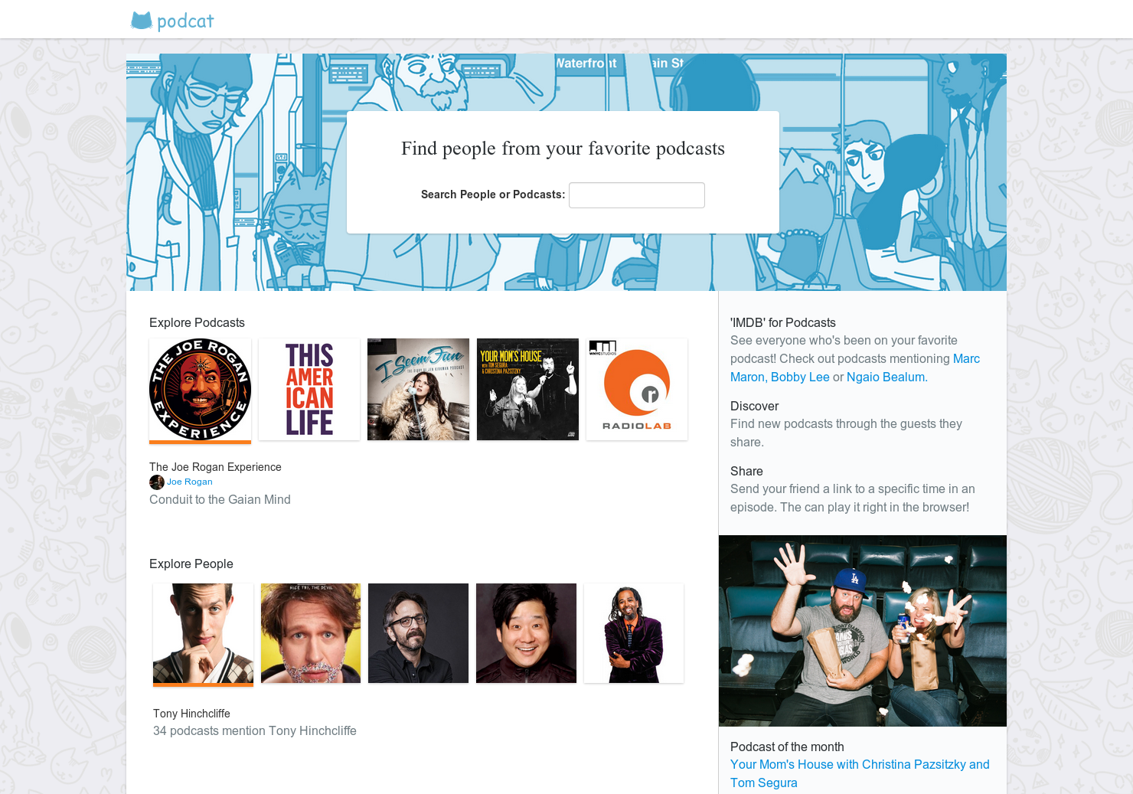
Task: Click Joe Rogan's small avatar icon
Action: pos(157,482)
